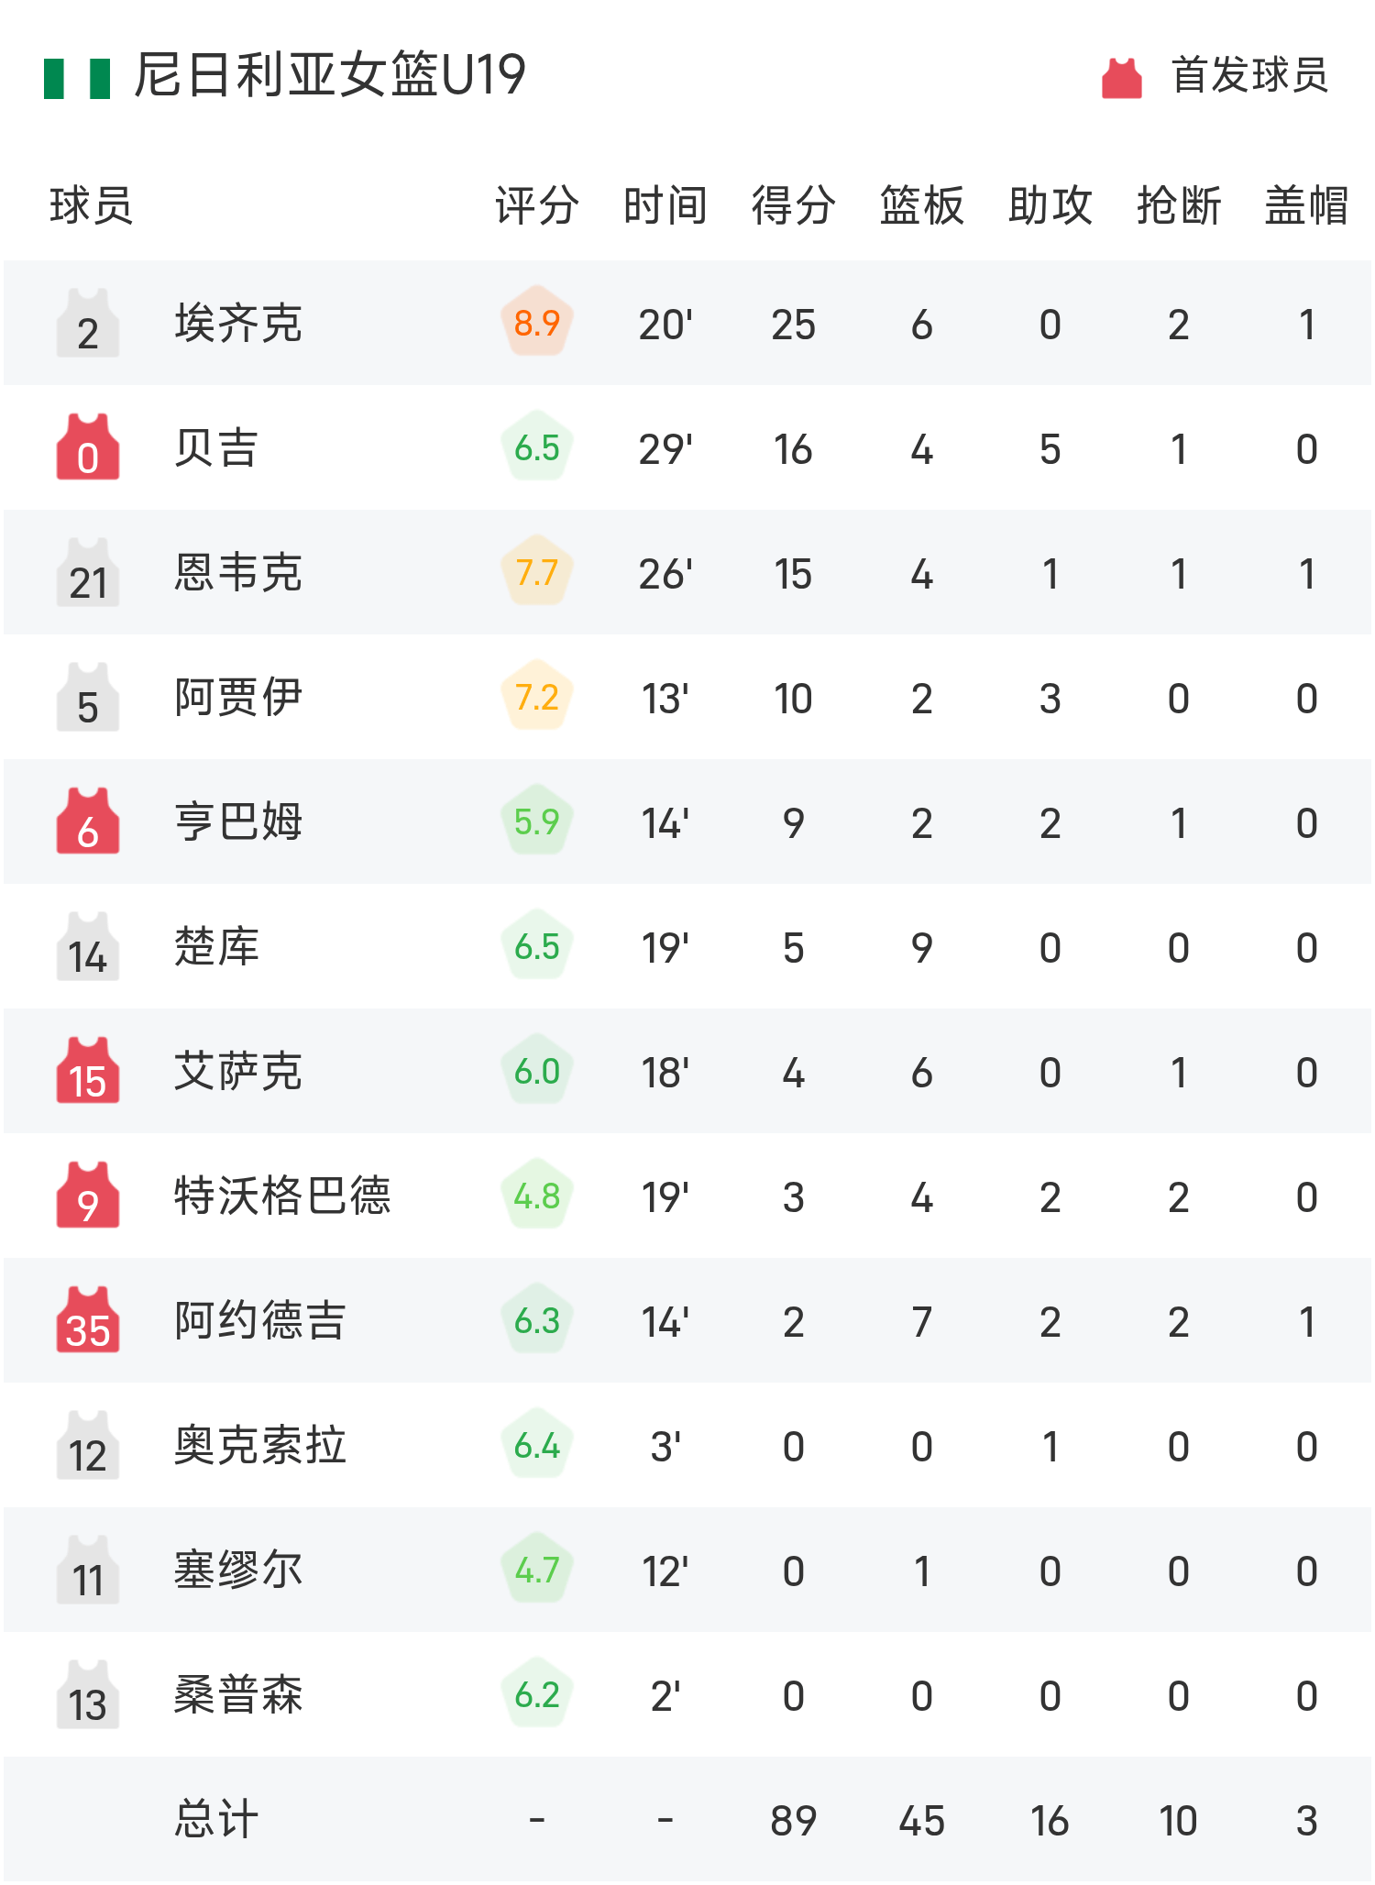The width and height of the screenshot is (1375, 1885).
Task: Click jersey number 21 icon for 恩韦克
Action: pyautogui.click(x=88, y=573)
